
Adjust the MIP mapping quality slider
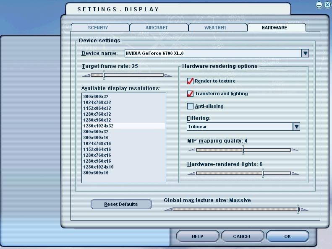tap(243, 150)
